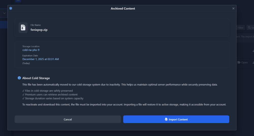
Task: Click "Storage duration varies based on system capacity"
Action: (x=54, y=98)
